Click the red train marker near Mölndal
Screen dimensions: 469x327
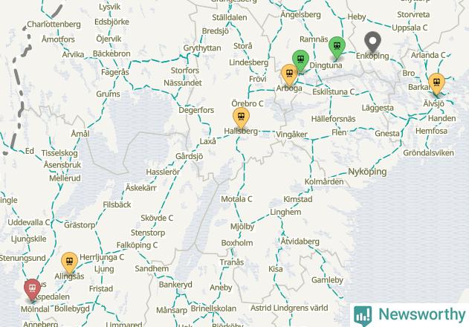point(32,289)
